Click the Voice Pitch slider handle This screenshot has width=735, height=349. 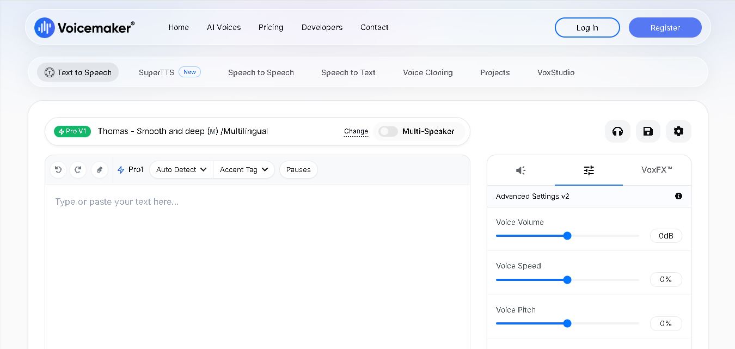click(567, 323)
